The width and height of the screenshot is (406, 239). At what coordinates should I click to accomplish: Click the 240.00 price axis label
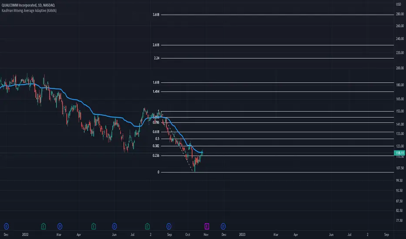400,39
